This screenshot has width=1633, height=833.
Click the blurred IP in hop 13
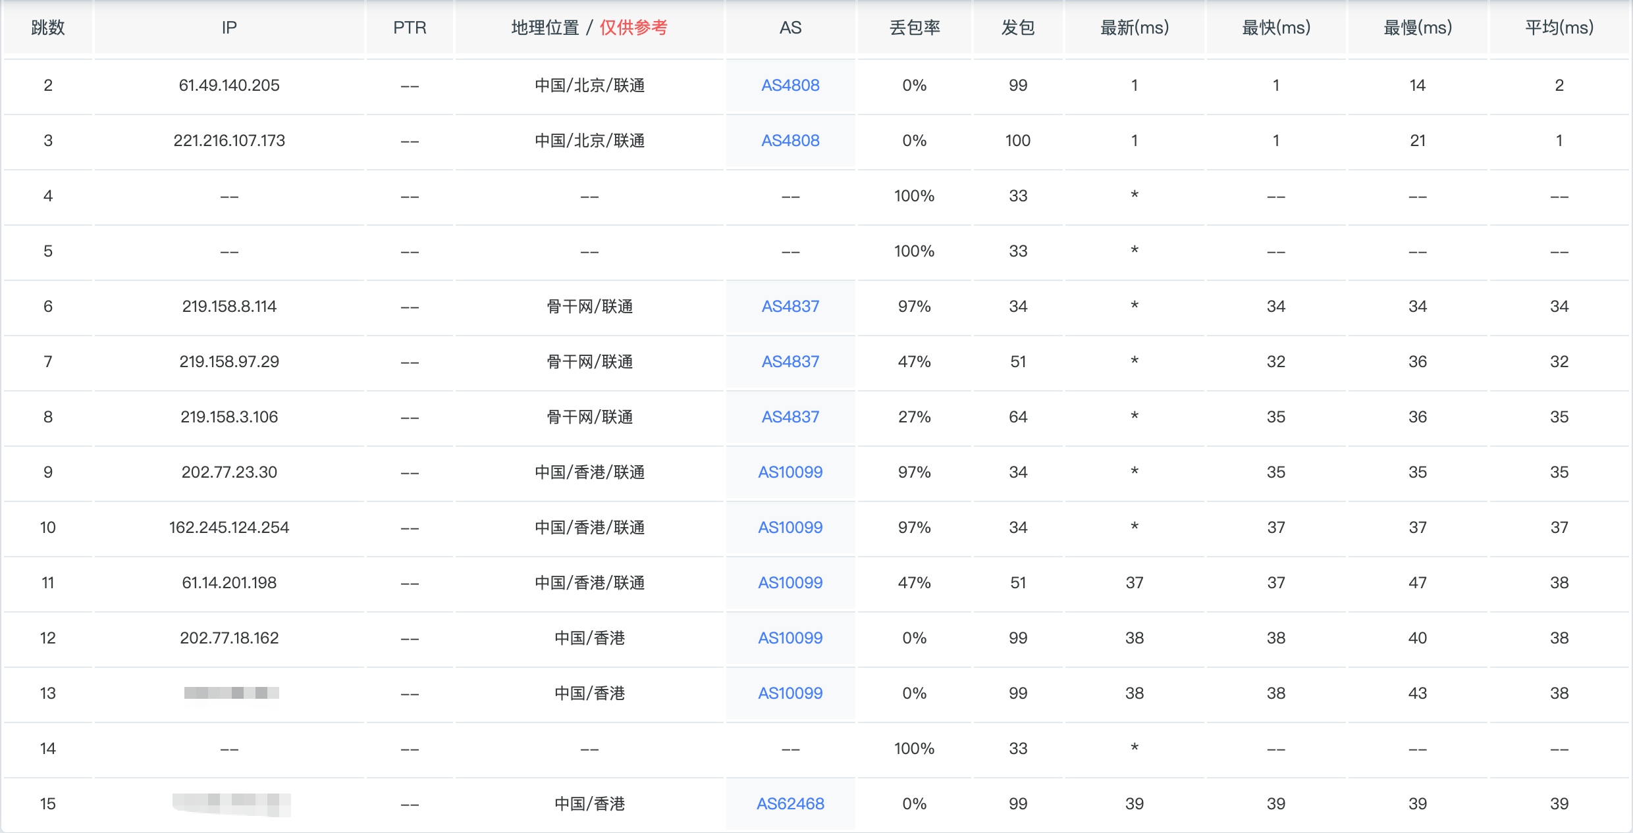coord(231,693)
